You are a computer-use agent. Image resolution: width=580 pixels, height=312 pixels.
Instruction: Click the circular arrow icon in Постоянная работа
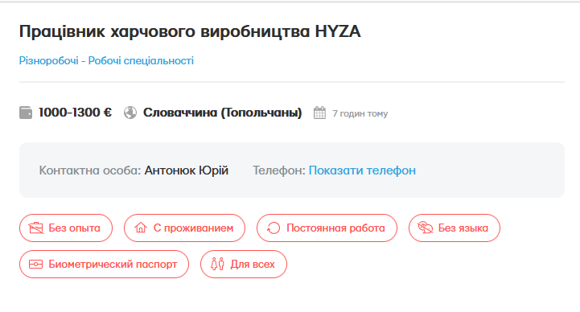point(274,228)
